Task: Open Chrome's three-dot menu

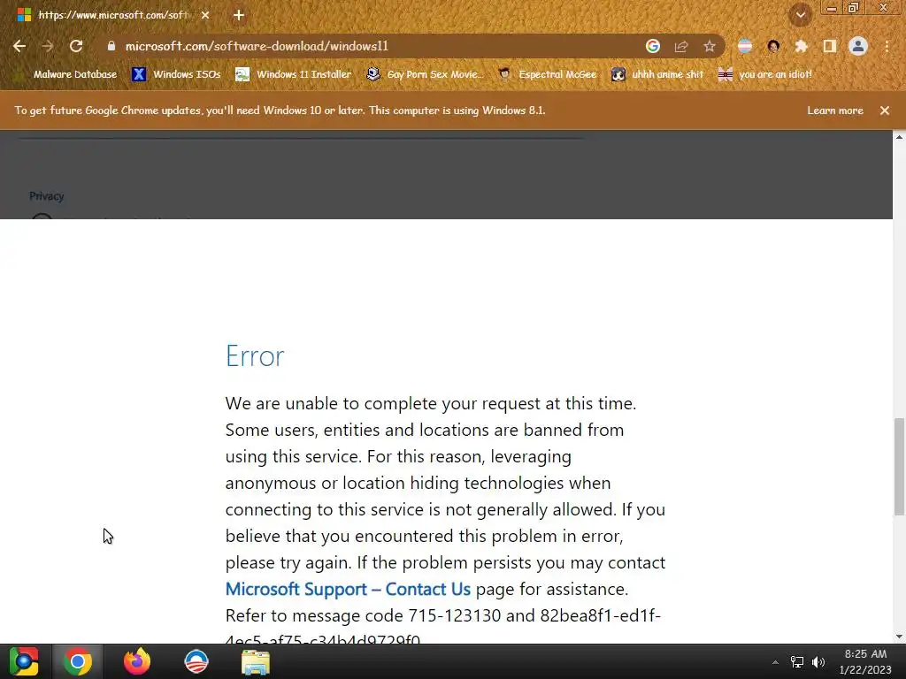Action: 887,46
